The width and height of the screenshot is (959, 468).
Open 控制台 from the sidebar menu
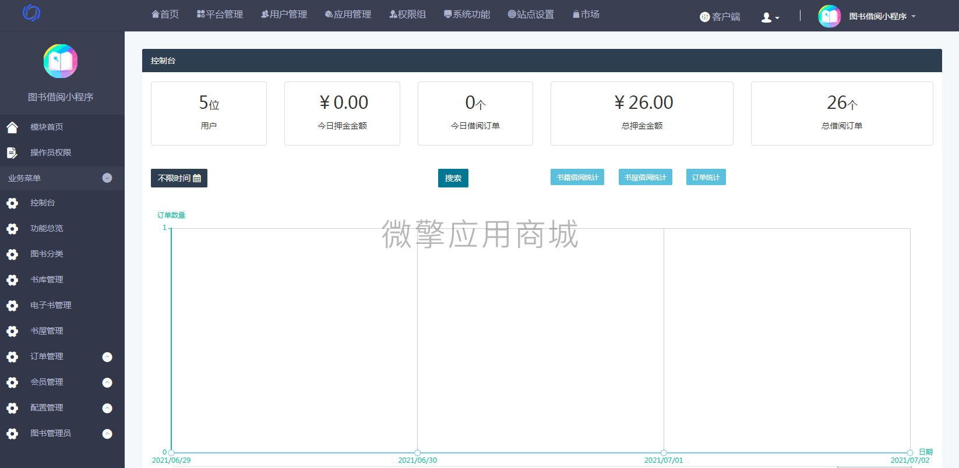pos(43,203)
